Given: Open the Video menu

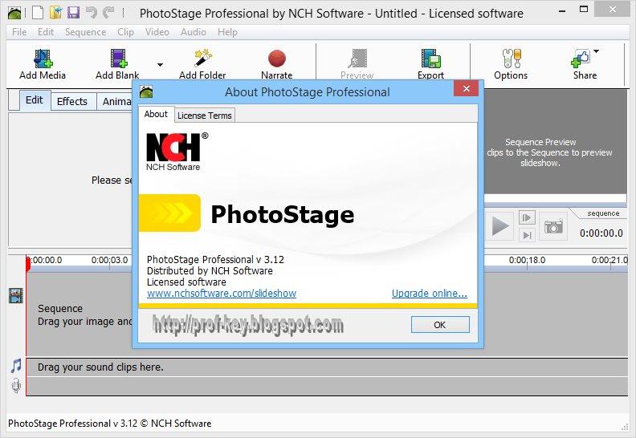Looking at the screenshot, I should click(157, 31).
